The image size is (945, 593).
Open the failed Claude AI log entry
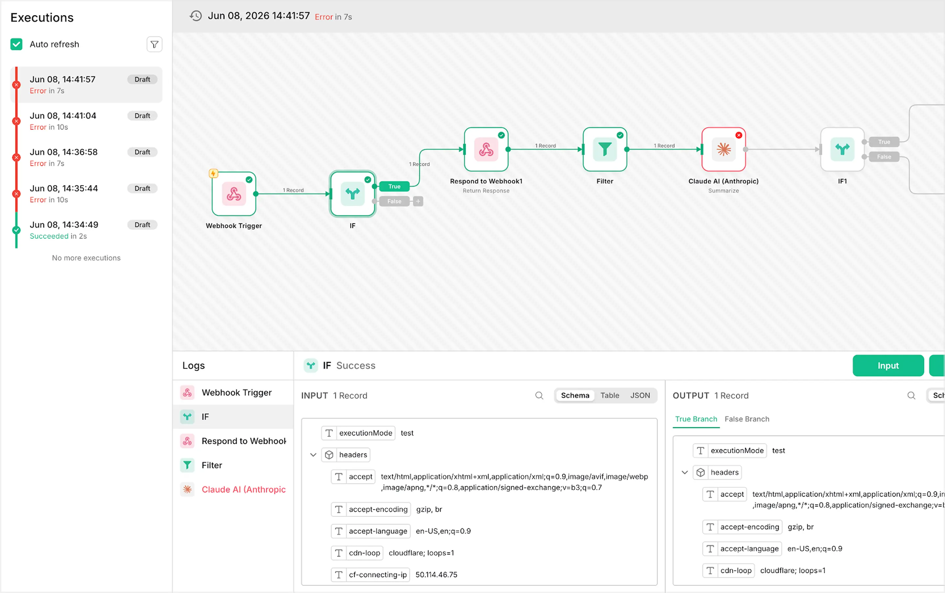click(x=233, y=489)
